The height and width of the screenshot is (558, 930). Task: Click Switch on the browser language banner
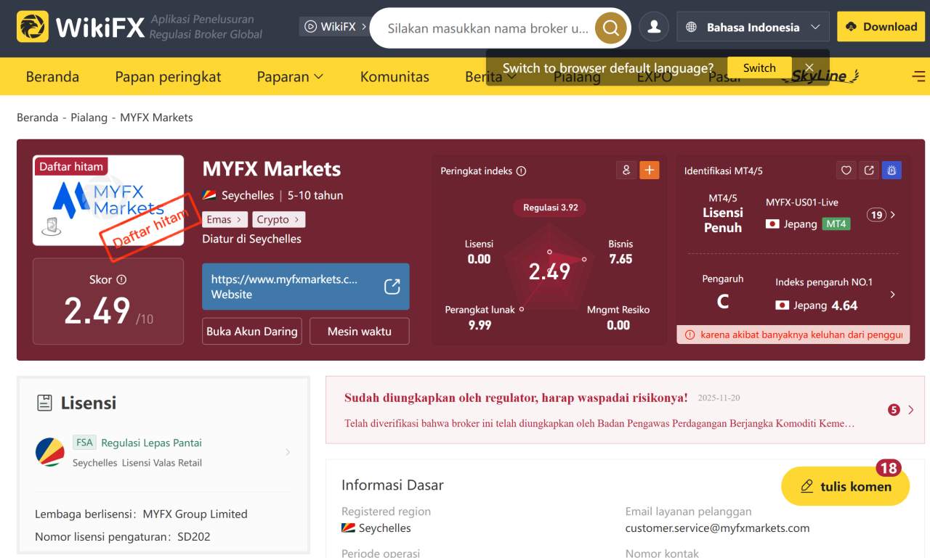pos(759,67)
